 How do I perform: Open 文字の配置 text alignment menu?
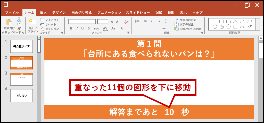click(x=184, y=24)
